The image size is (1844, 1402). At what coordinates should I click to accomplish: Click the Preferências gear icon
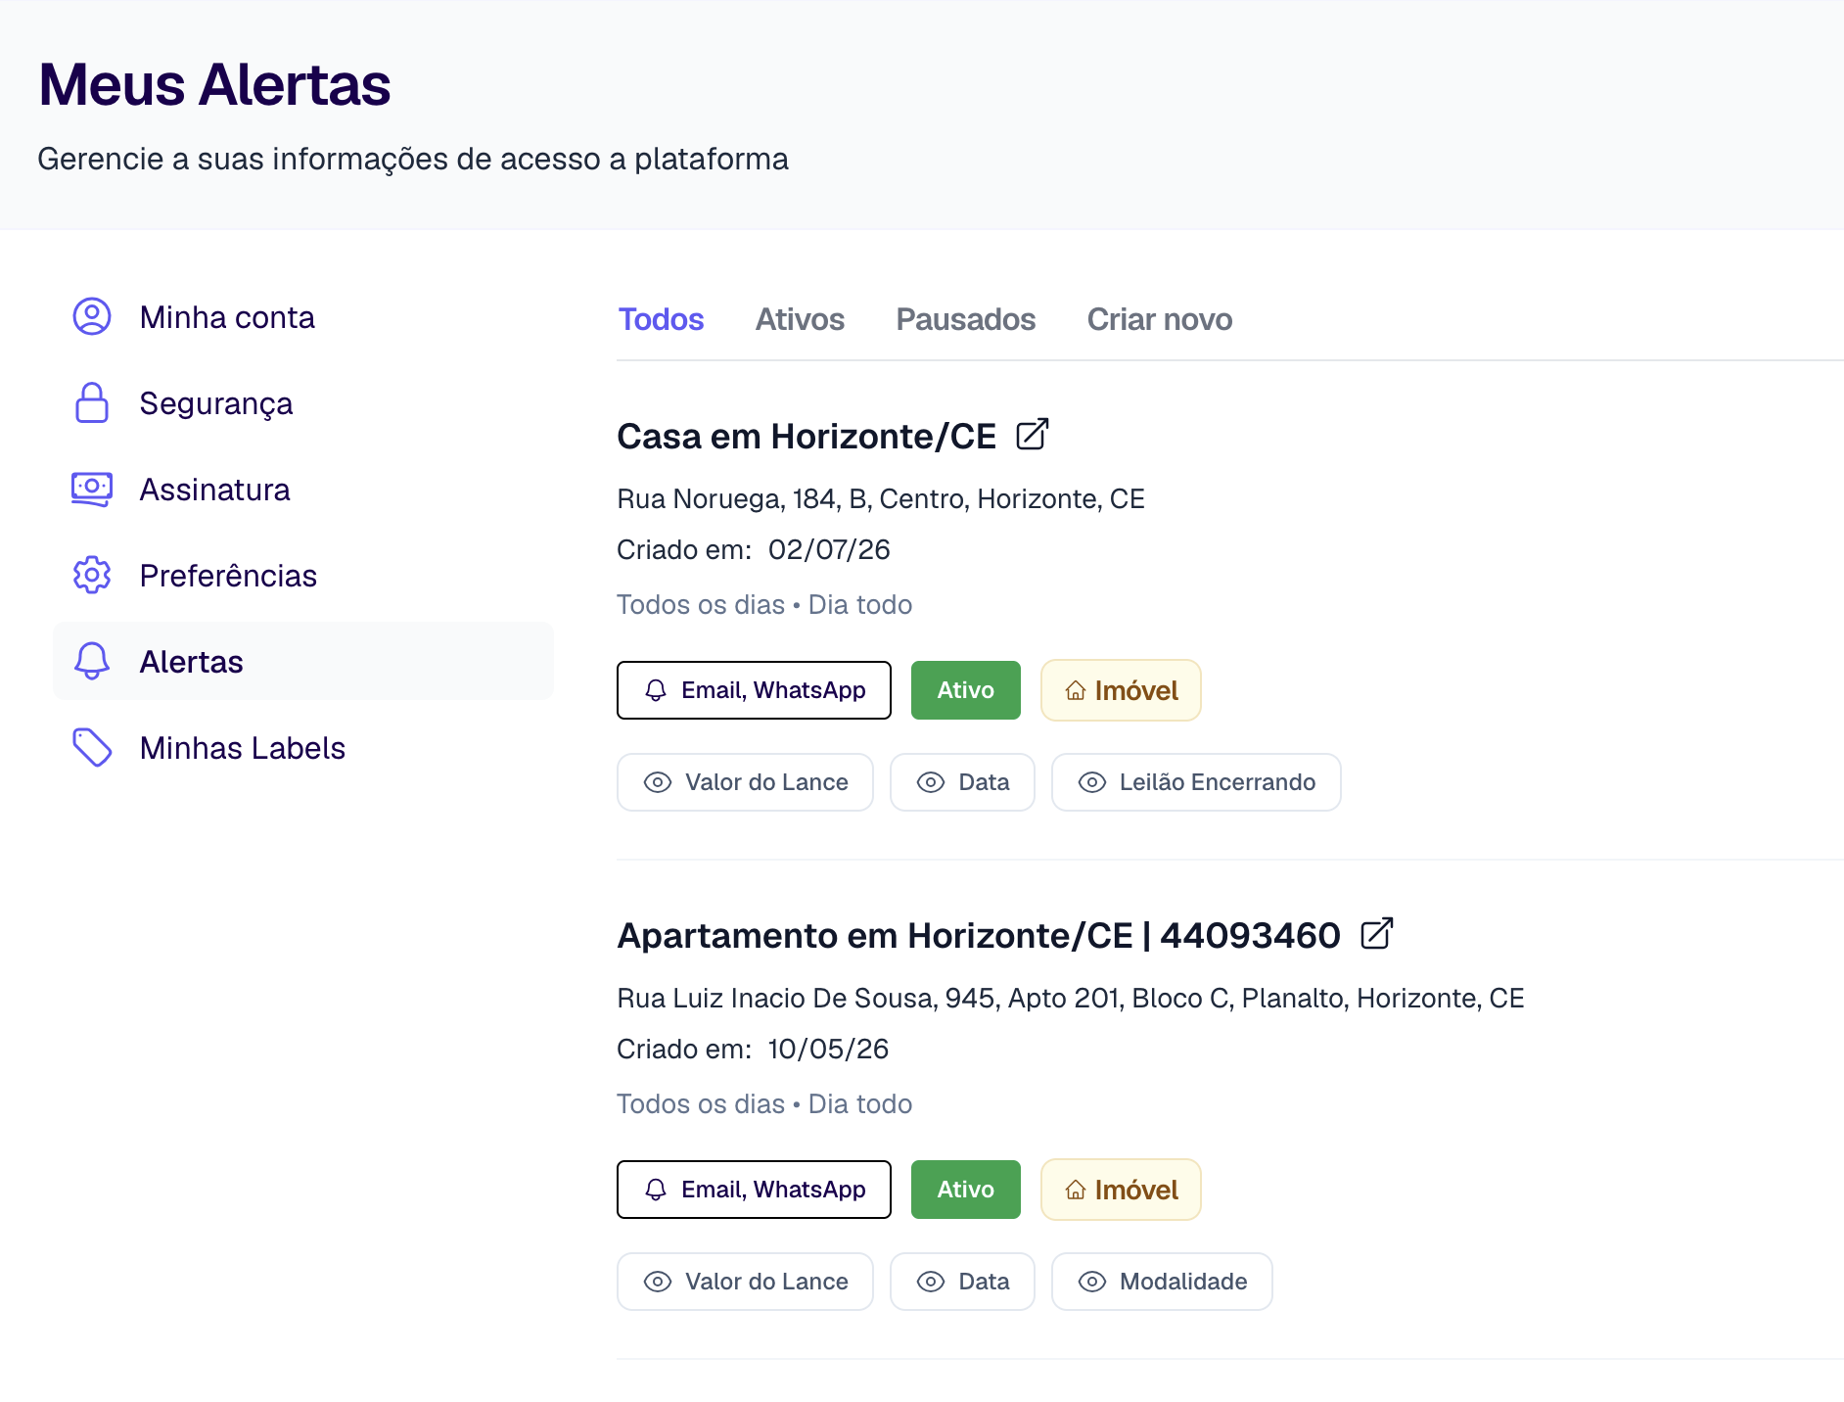point(92,575)
